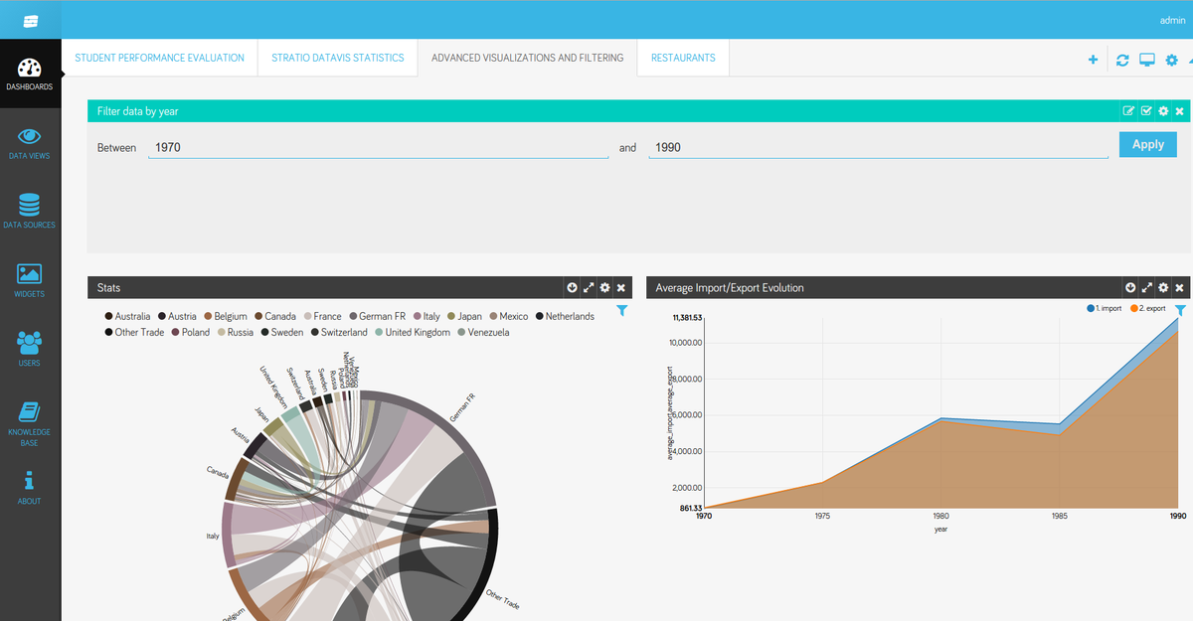Download the Average Import/Export Evolution widget
This screenshot has height=621, width=1193.
pos(1130,287)
